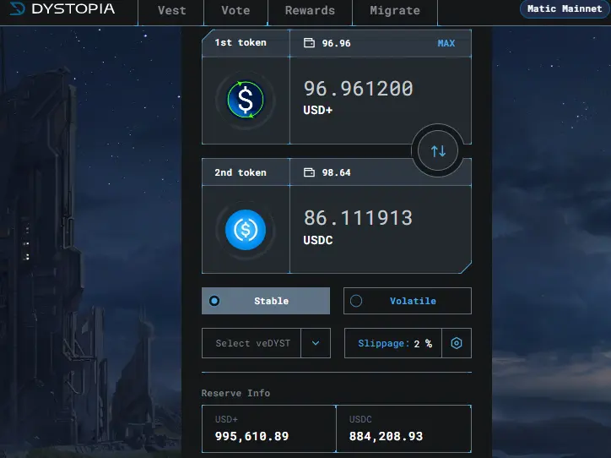Viewport: 611px width, 458px height.
Task: Click the USDC reserve value 884,208.93
Action: point(386,436)
